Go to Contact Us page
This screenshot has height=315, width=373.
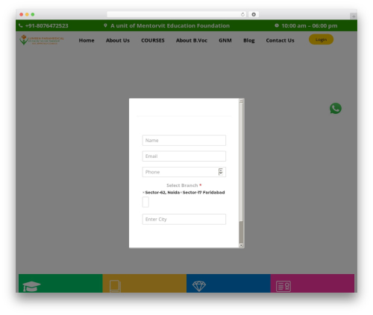click(280, 40)
